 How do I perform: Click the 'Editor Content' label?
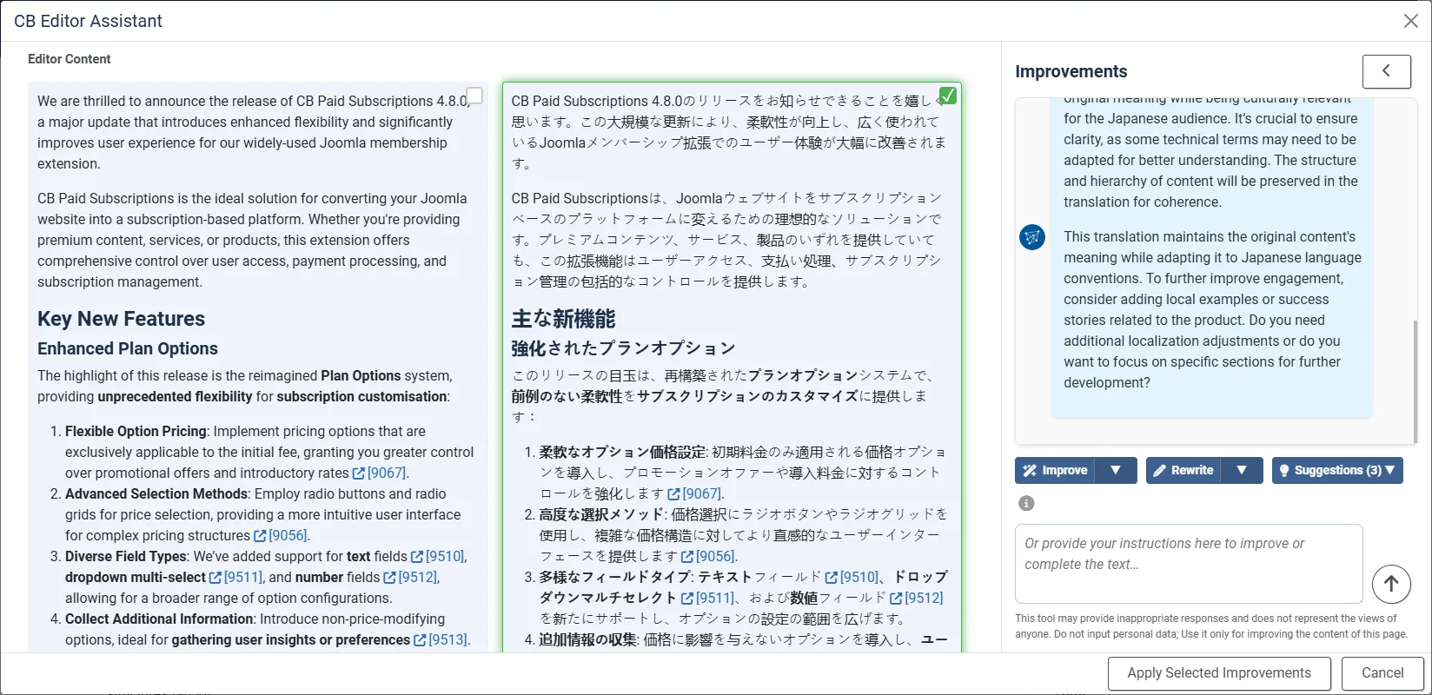point(70,59)
